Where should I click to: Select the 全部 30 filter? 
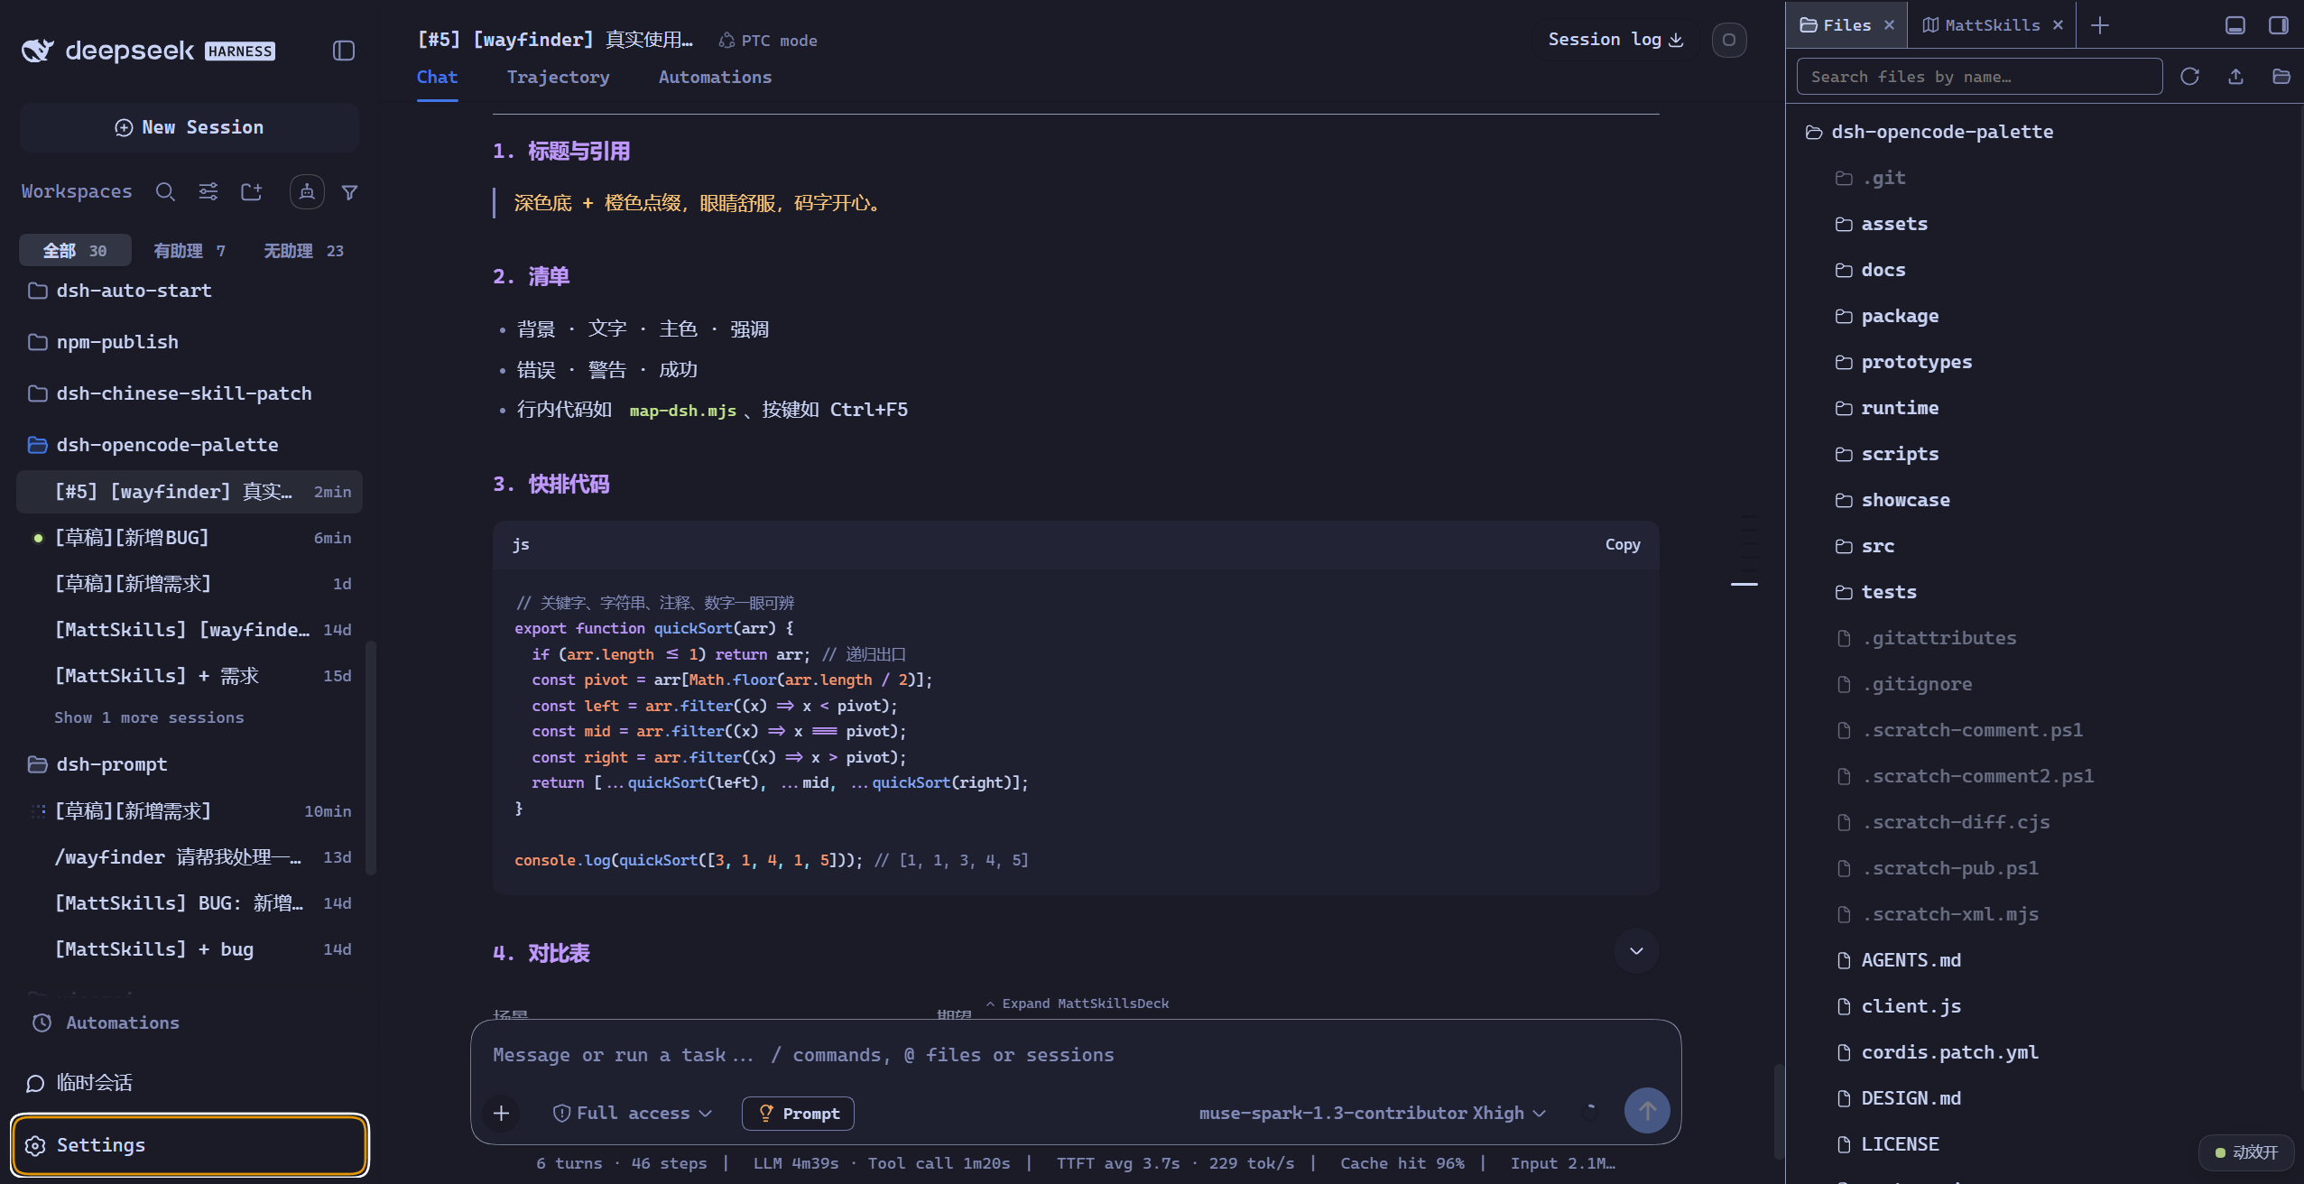(75, 251)
